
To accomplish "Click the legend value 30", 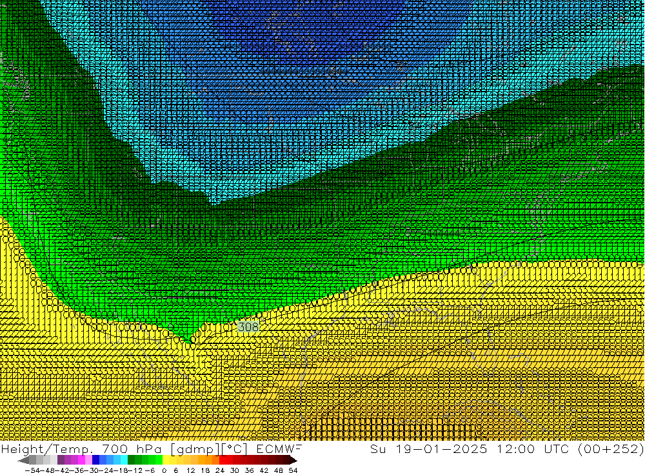I will pyautogui.click(x=235, y=470).
